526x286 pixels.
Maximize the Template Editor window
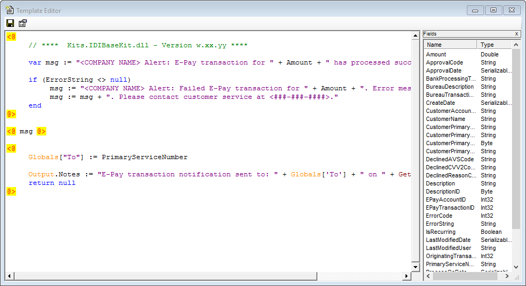pyautogui.click(x=493, y=10)
